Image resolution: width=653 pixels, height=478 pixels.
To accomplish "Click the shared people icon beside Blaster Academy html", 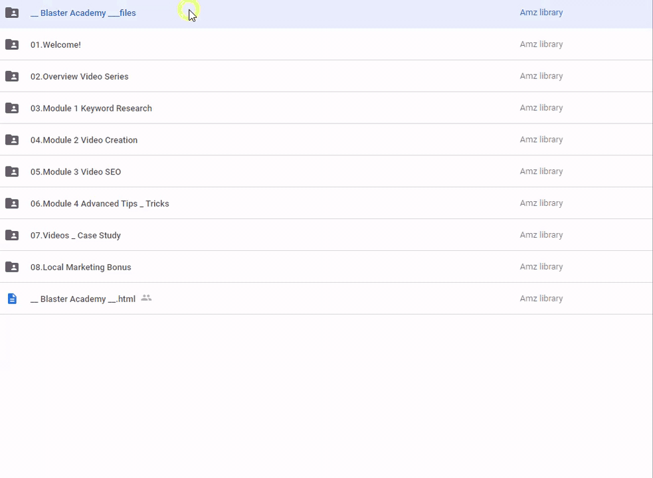I will [146, 298].
